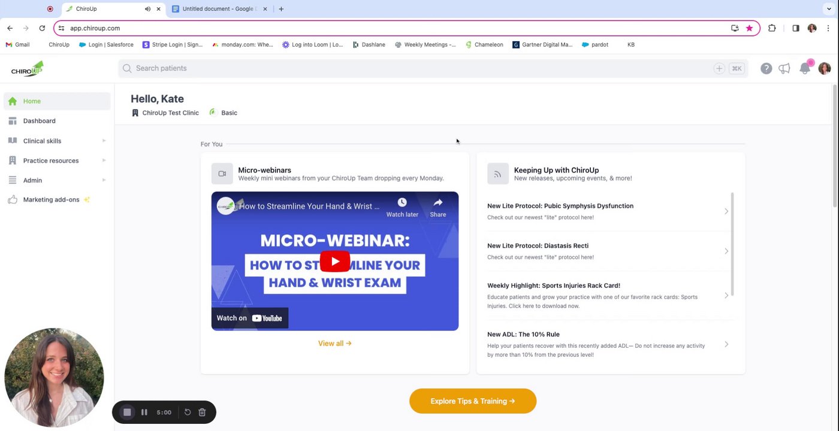Click Watch on YouTube badge
The height and width of the screenshot is (431, 839).
tap(249, 318)
